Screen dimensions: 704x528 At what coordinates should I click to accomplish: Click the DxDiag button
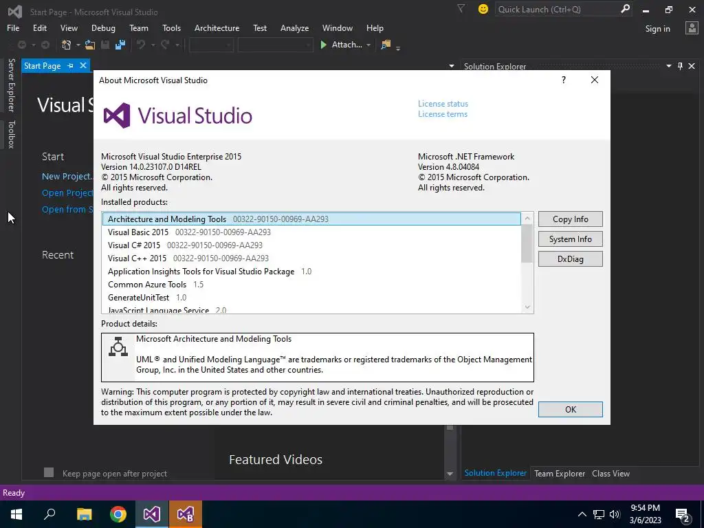coord(570,258)
